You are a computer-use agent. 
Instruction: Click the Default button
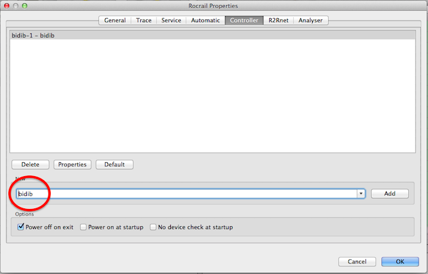pos(114,164)
